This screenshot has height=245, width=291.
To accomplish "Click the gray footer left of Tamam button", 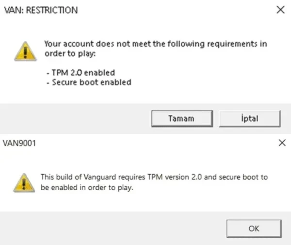I will pos(74,118).
